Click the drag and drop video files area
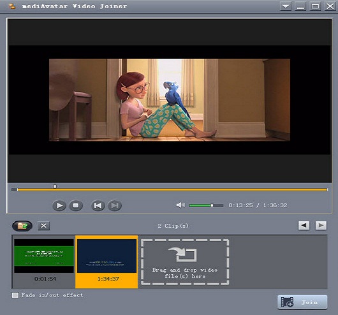This screenshot has width=338, height=315. (x=185, y=262)
